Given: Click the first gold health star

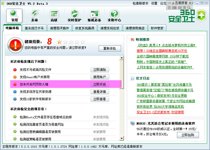Looking at the screenshot, I should 60,42.
